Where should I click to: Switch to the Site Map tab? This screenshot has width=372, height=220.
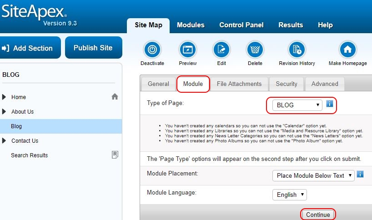tap(148, 25)
